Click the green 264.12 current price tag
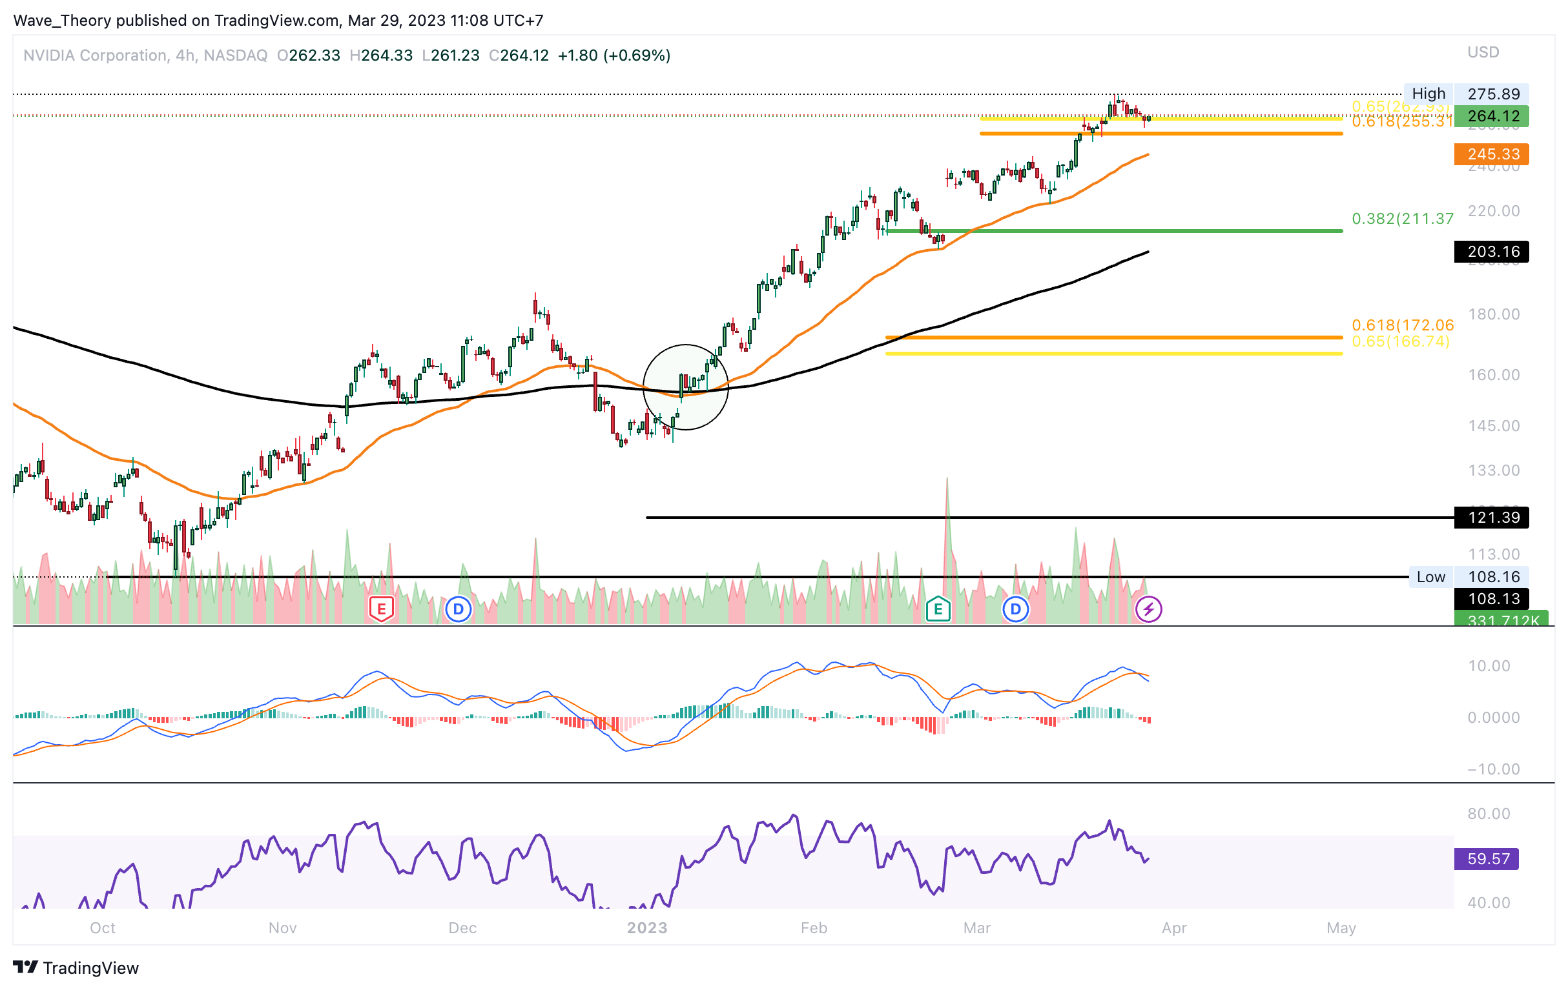This screenshot has height=990, width=1568. (1491, 116)
